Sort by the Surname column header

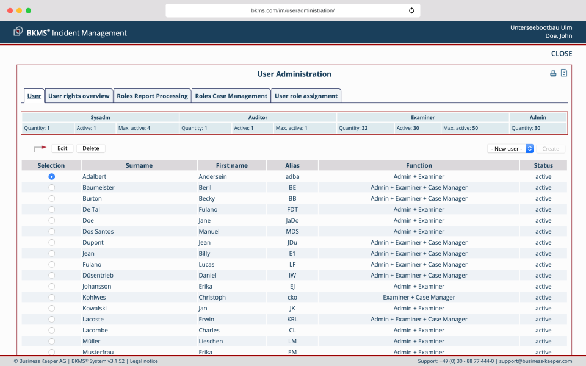tap(139, 165)
